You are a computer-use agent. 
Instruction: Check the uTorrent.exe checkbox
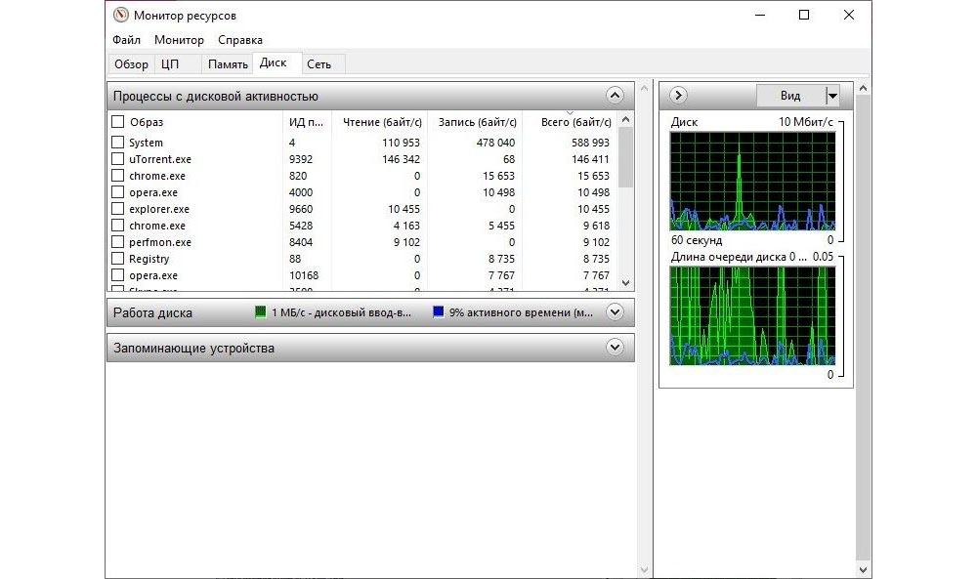click(118, 159)
